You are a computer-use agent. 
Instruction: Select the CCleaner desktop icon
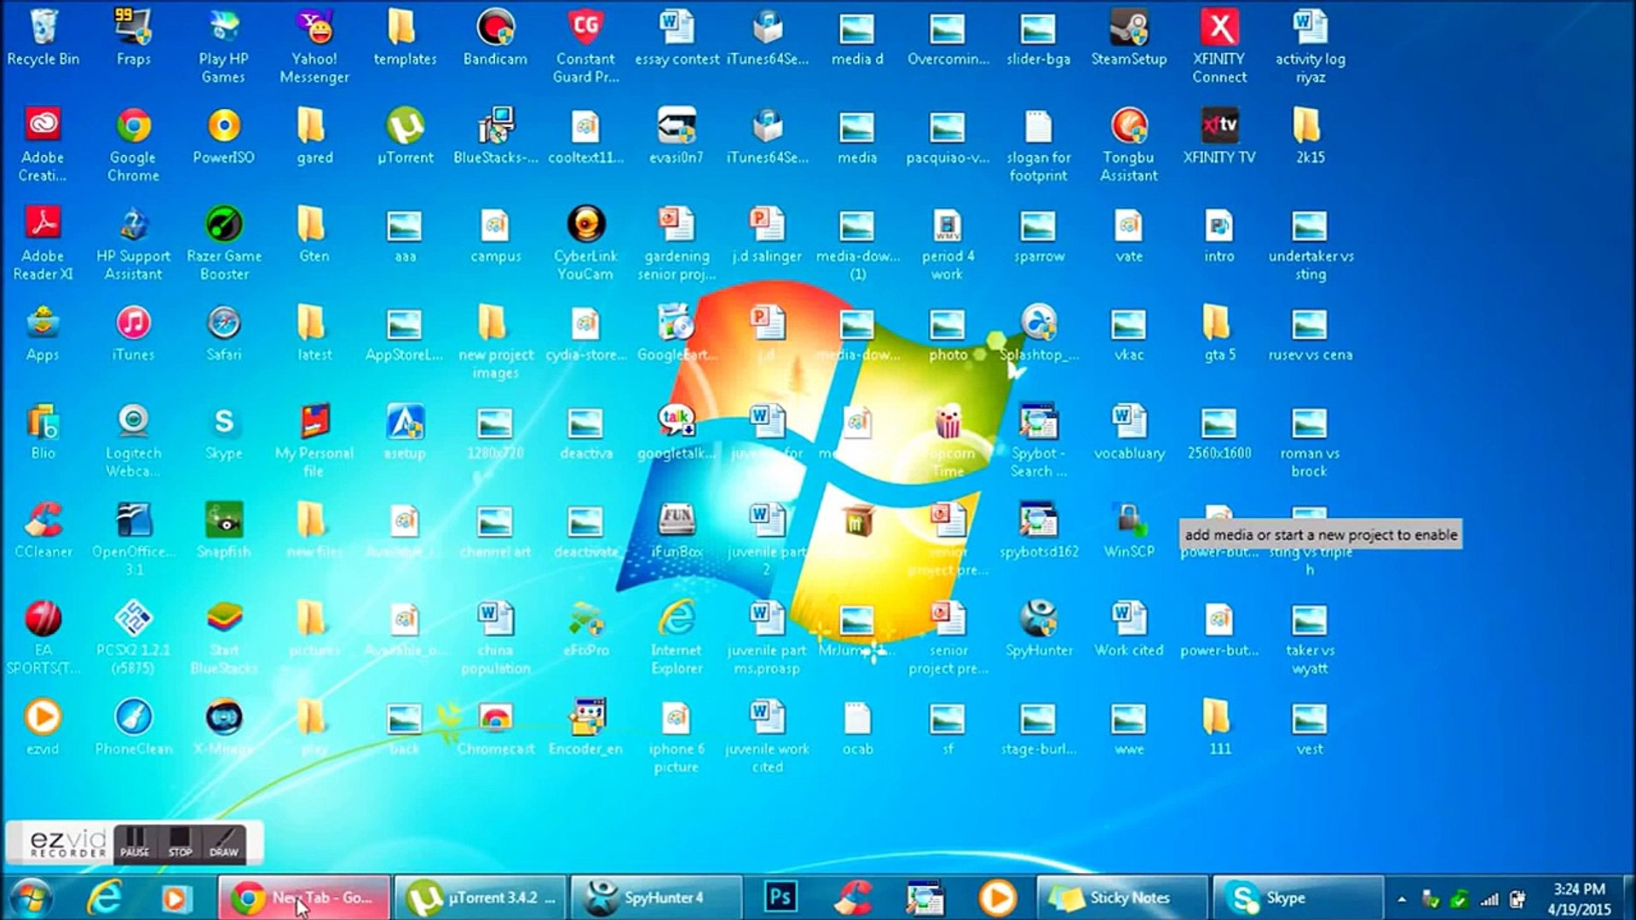tap(43, 531)
